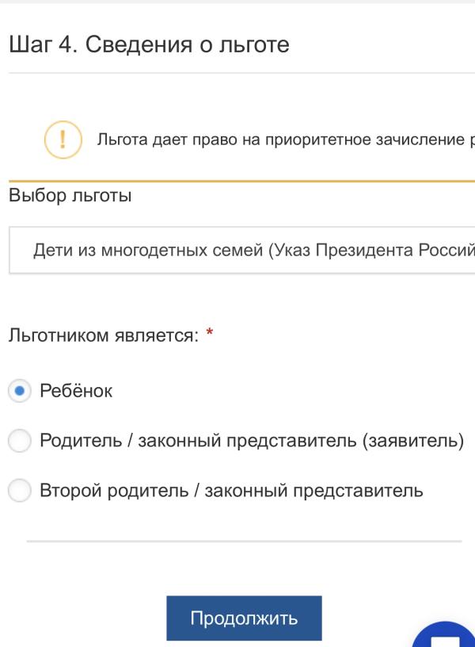Click the Ребёнок option label text
This screenshot has height=647, width=475.
pos(76,391)
